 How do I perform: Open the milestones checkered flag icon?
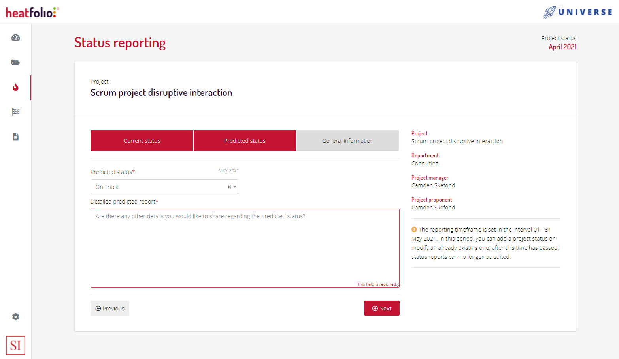click(15, 112)
